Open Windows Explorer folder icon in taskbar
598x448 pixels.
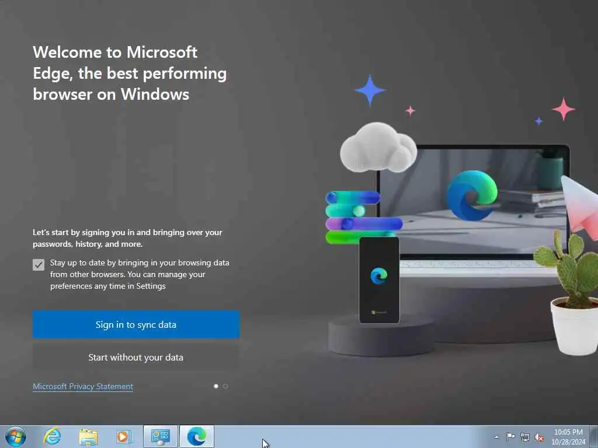(88, 436)
